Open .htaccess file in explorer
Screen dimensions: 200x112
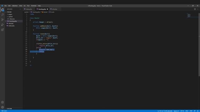point(14,19)
